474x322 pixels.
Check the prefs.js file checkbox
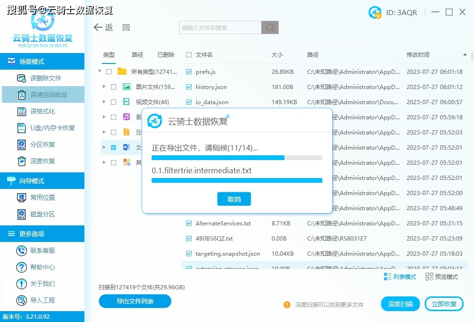tap(188, 72)
